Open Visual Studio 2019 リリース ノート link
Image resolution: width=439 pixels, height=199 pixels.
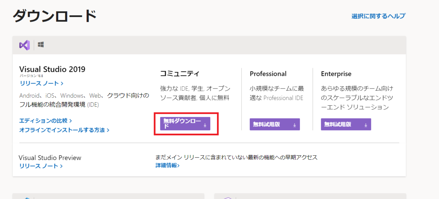(41, 83)
